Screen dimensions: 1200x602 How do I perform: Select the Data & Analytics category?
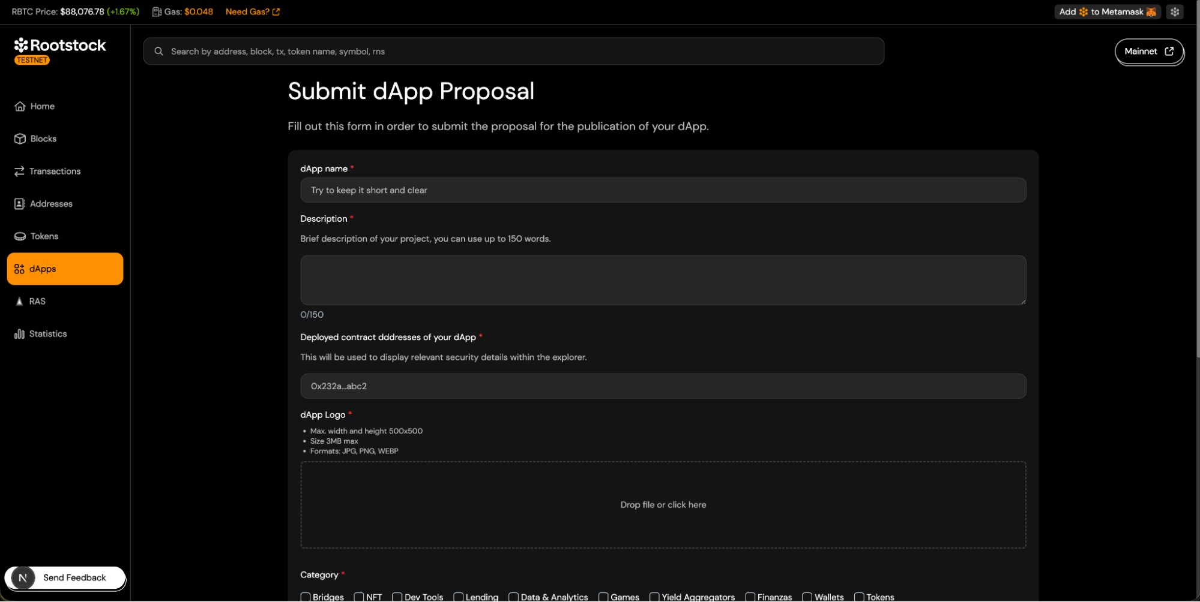513,597
